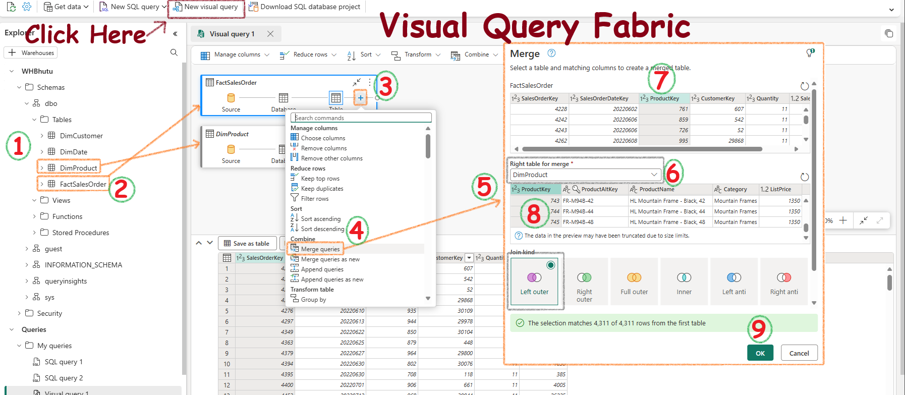Click Merge queries command
The image size is (905, 395).
coord(320,249)
